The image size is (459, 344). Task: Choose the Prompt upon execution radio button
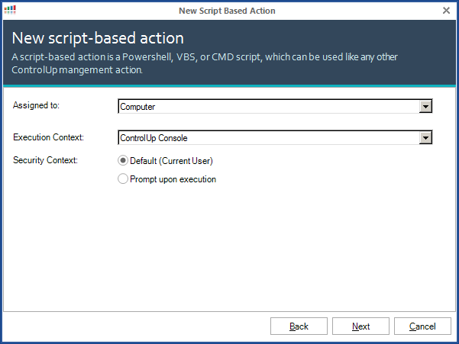pos(122,179)
